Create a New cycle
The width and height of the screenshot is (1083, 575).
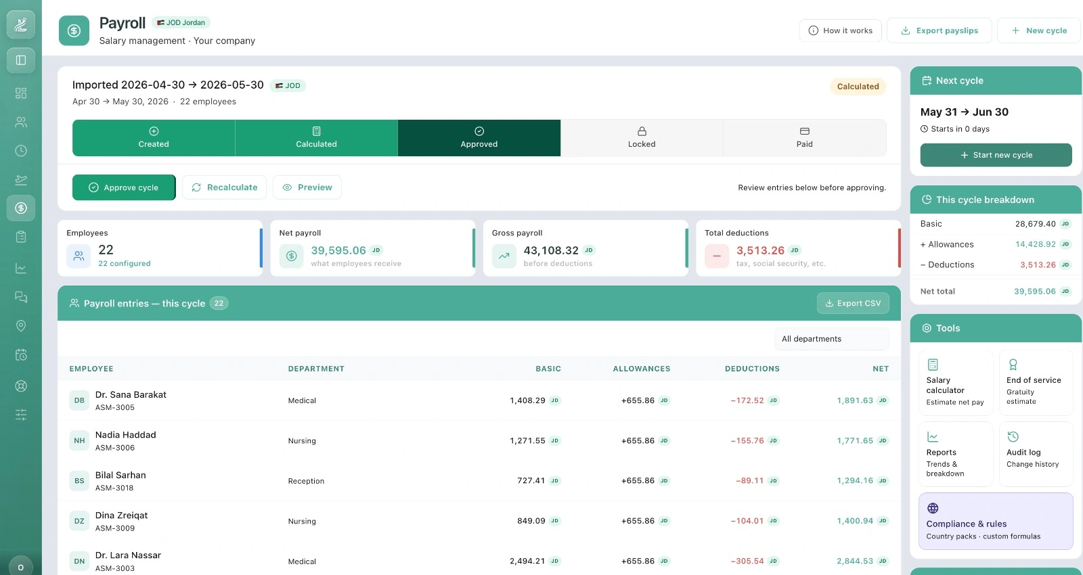tap(1039, 30)
